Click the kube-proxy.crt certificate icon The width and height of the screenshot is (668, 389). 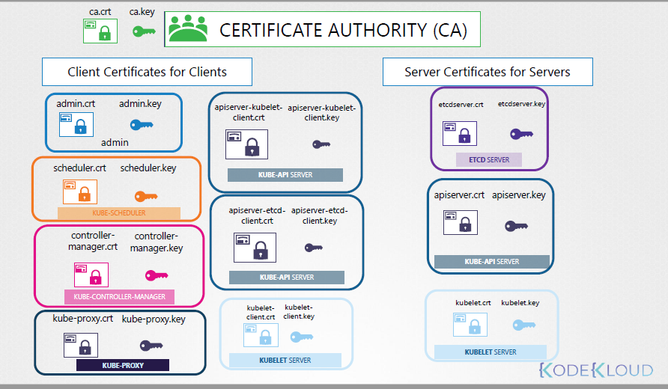(81, 345)
